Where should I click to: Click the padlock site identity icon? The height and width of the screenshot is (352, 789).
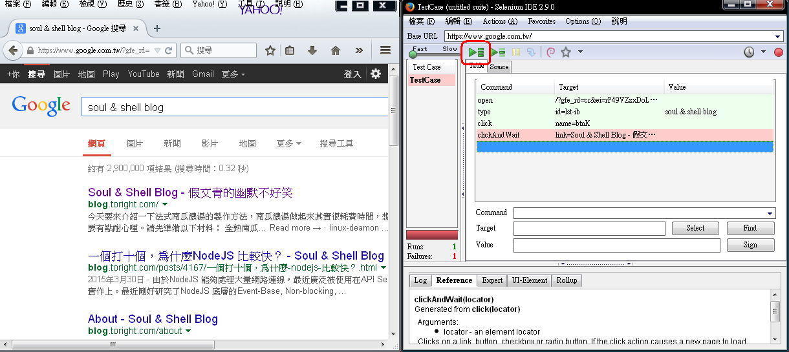(30, 50)
